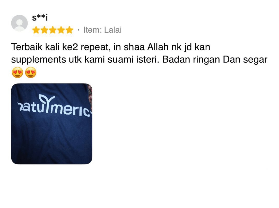Click the word Allah in the review

point(158,47)
